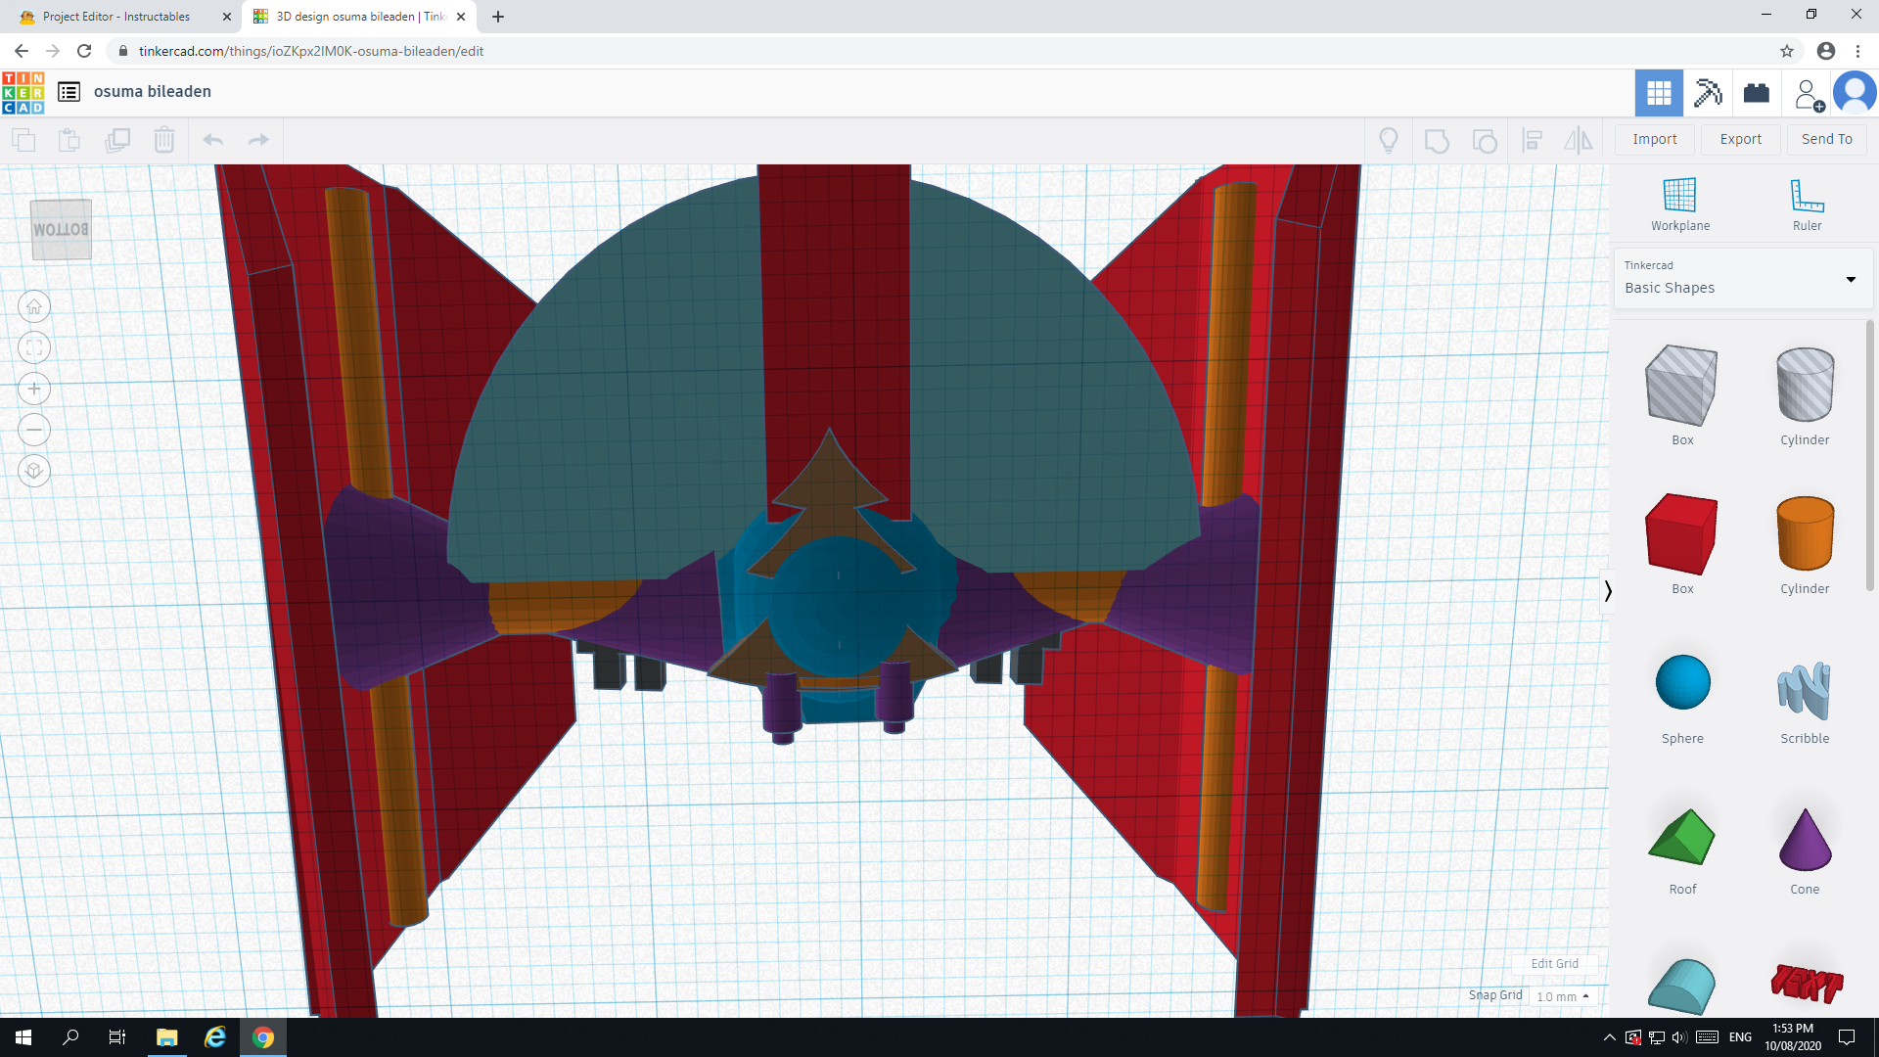Click the Send To button

1827,140
